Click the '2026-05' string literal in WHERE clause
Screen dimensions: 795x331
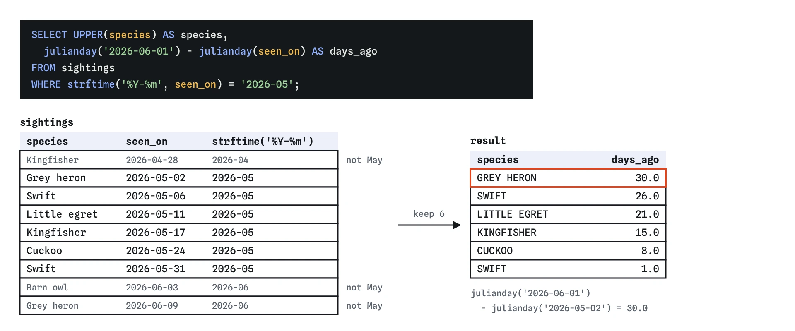267,84
